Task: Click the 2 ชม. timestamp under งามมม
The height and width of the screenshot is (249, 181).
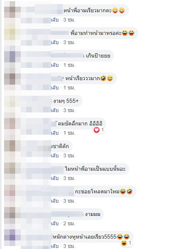Action: (69, 224)
